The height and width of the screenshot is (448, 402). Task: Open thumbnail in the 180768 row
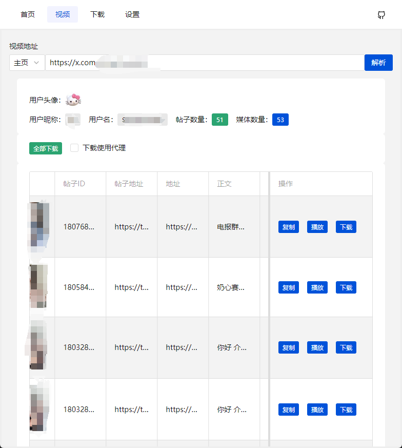[39, 227]
